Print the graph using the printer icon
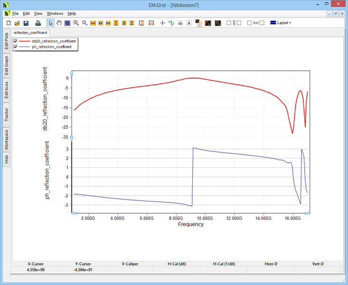 (x=38, y=23)
